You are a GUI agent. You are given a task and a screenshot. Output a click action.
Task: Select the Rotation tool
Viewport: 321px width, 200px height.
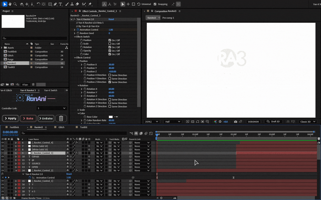[39, 4]
